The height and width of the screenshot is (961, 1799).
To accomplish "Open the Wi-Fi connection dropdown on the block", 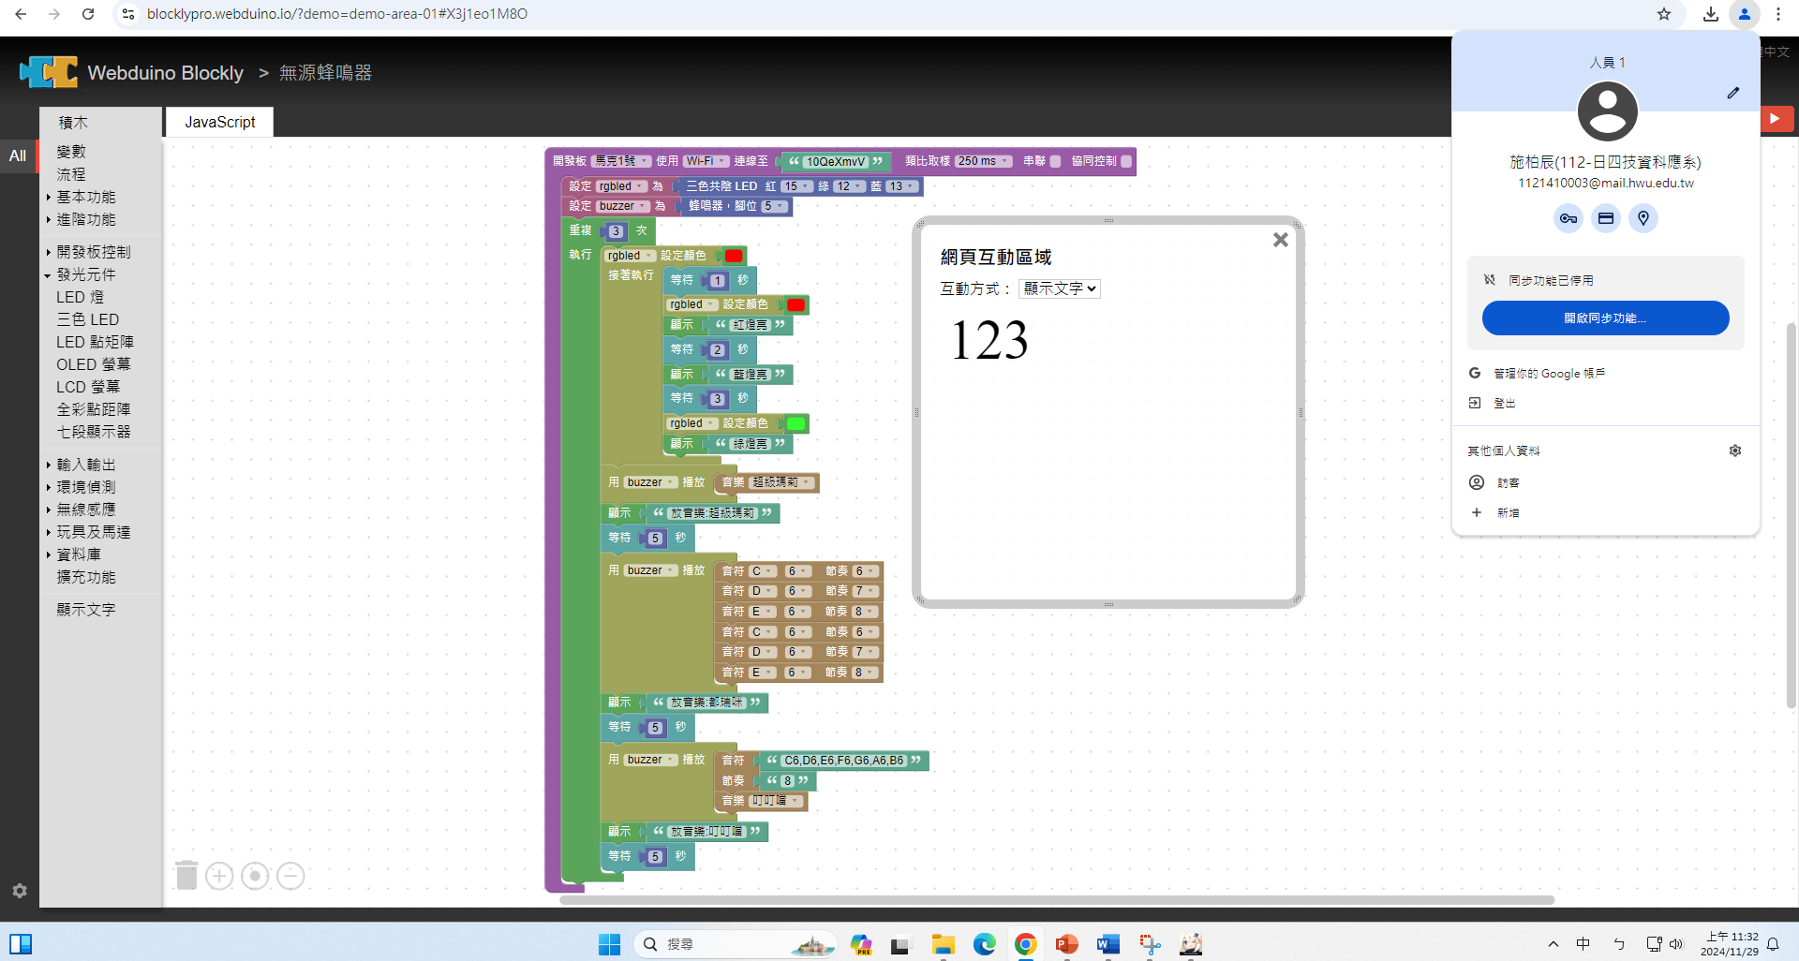I will [x=706, y=161].
